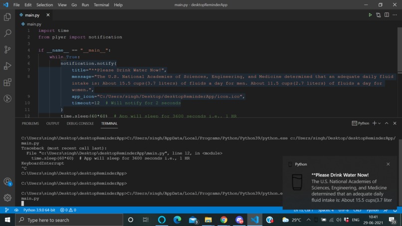The height and width of the screenshot is (226, 402).
Task: Click the Spaces: 4 indentation indicator
Action: 326,211
